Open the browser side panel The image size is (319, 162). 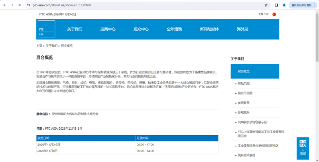click(x=277, y=5)
